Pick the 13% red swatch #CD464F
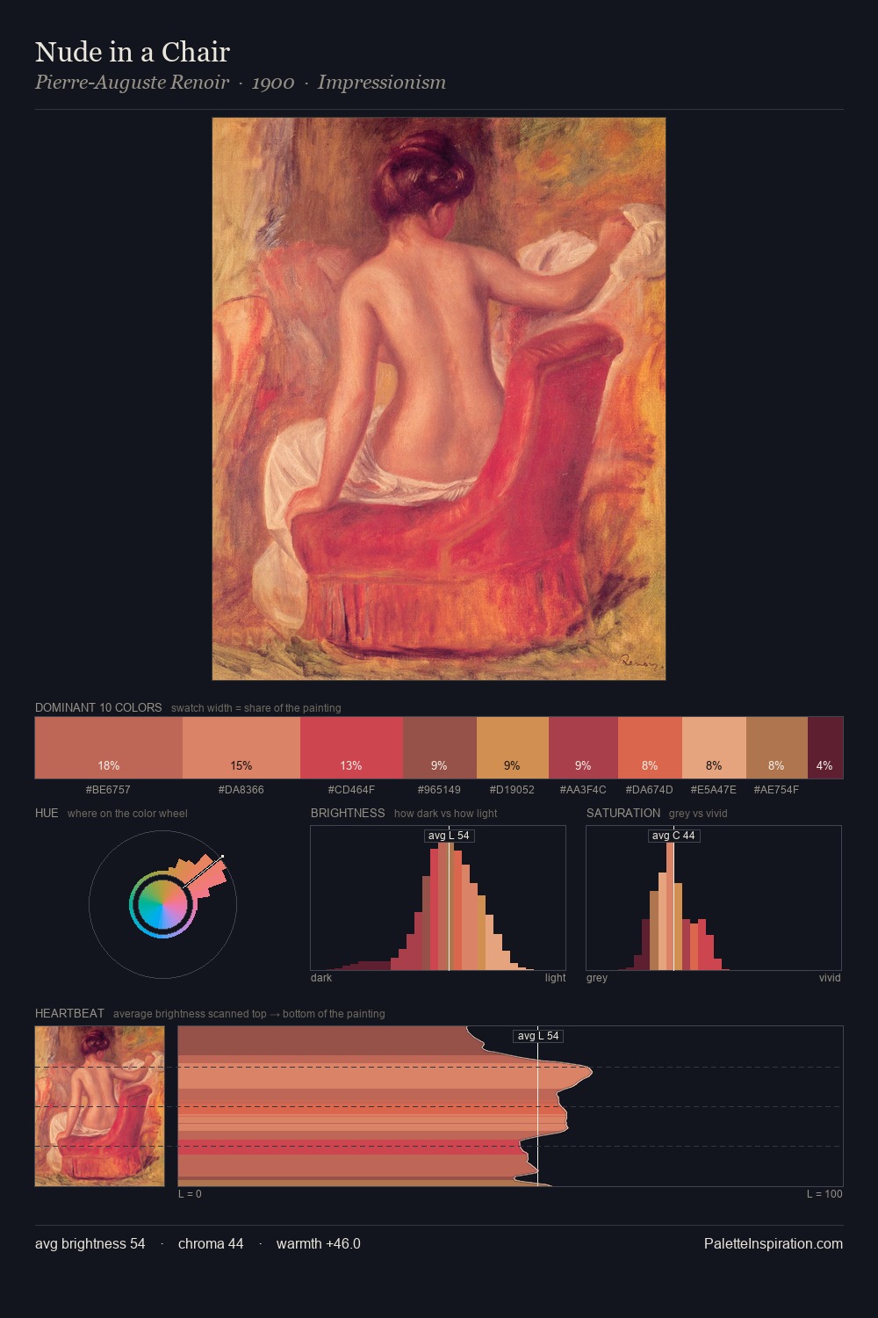878x1318 pixels. (351, 748)
